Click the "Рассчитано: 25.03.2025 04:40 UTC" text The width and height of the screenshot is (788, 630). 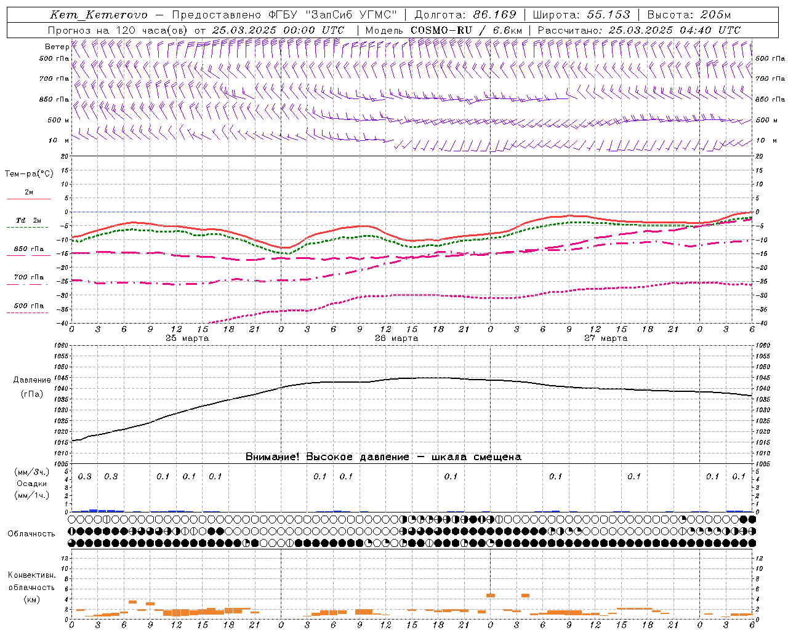(639, 30)
